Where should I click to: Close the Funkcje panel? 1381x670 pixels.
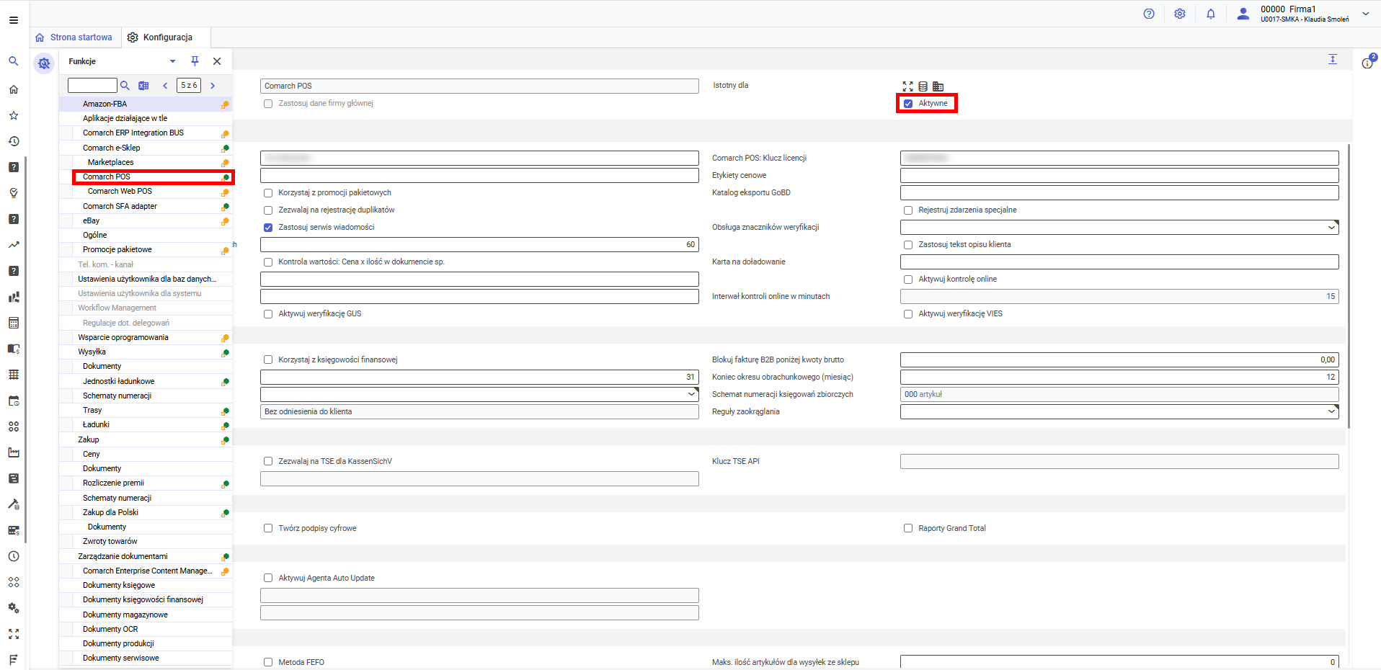[217, 61]
